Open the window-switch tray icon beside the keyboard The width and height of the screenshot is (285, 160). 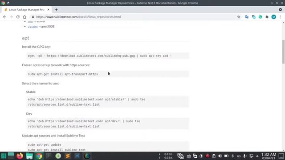[195, 156]
